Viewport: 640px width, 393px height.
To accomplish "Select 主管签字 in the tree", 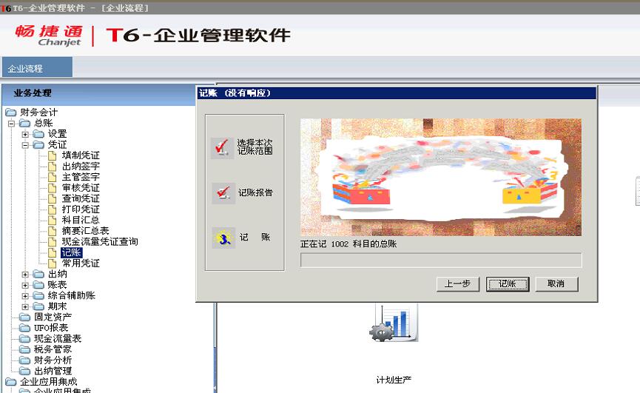I will [x=81, y=177].
